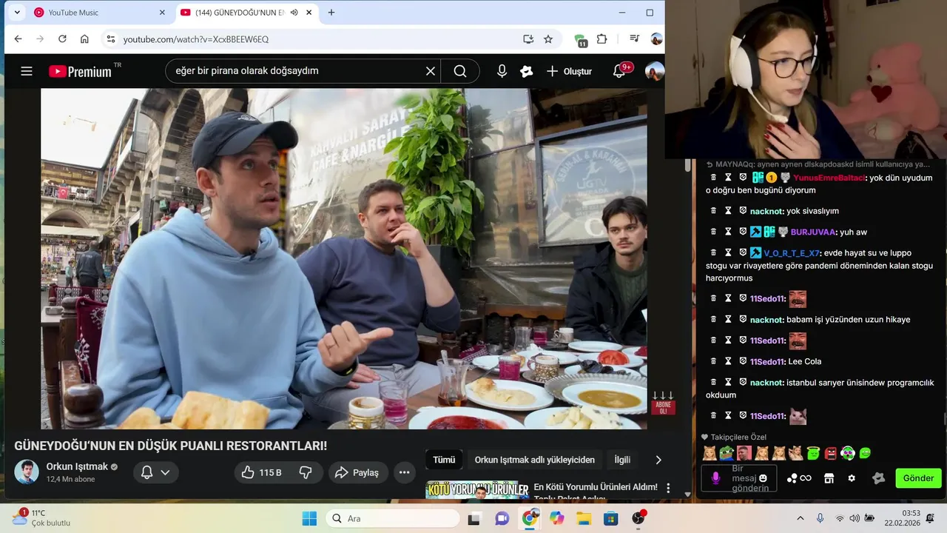Reload the YouTube page
947x533 pixels.
coord(62,39)
